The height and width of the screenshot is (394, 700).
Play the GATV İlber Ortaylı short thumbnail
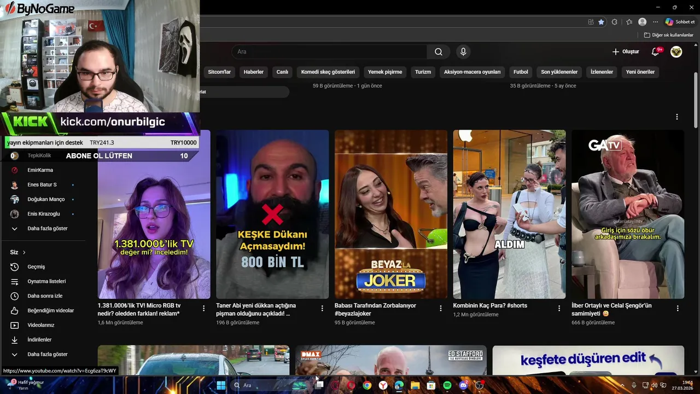[628, 214]
